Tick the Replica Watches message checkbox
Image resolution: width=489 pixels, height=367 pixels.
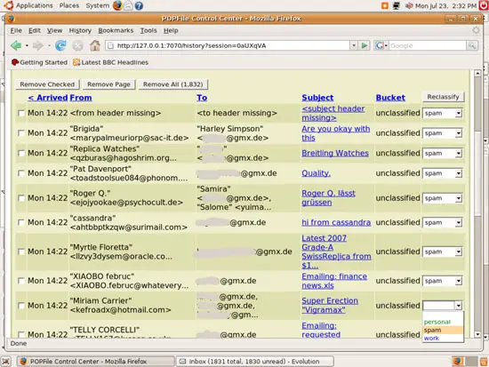tap(21, 153)
